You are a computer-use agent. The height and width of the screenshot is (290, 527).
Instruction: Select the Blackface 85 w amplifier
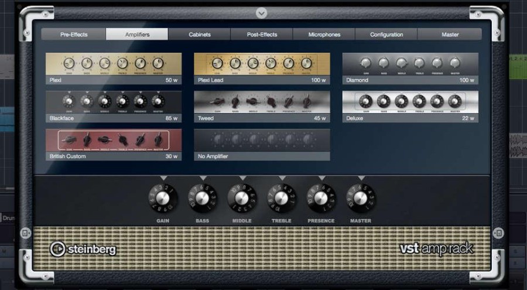pos(114,106)
